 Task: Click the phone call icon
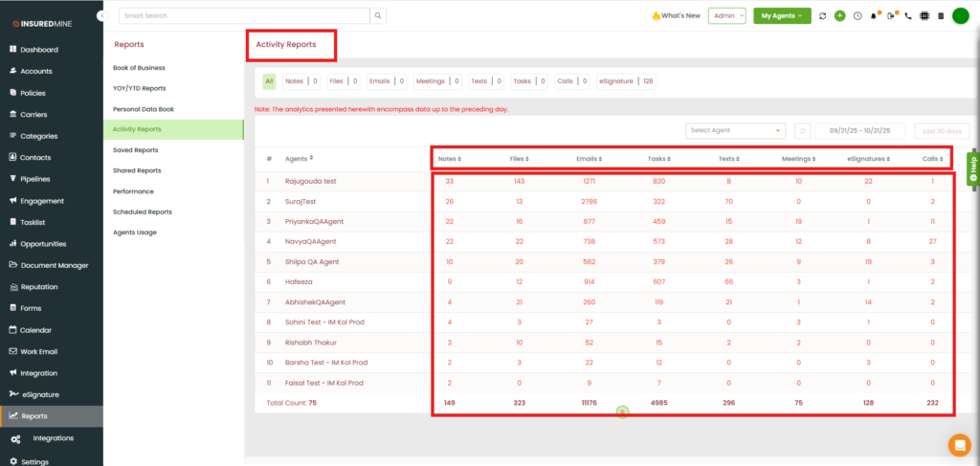(x=907, y=16)
